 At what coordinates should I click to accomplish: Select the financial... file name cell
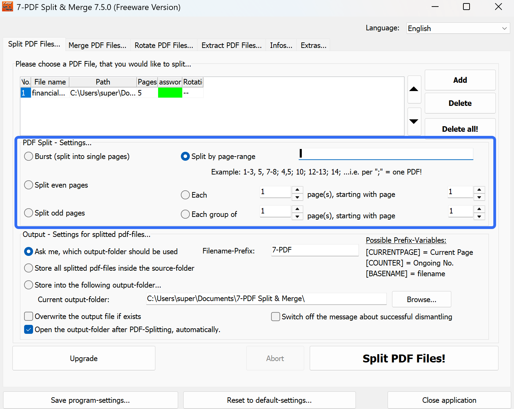click(x=50, y=93)
